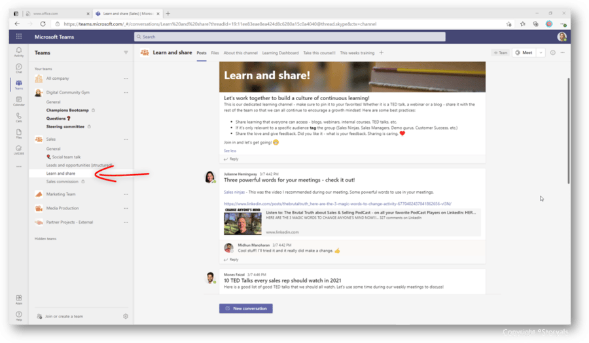589x343 pixels.
Task: Open Chat from the left rail
Action: pos(19,68)
